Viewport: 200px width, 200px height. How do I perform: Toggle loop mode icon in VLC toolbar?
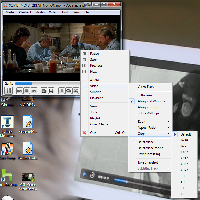[69, 91]
